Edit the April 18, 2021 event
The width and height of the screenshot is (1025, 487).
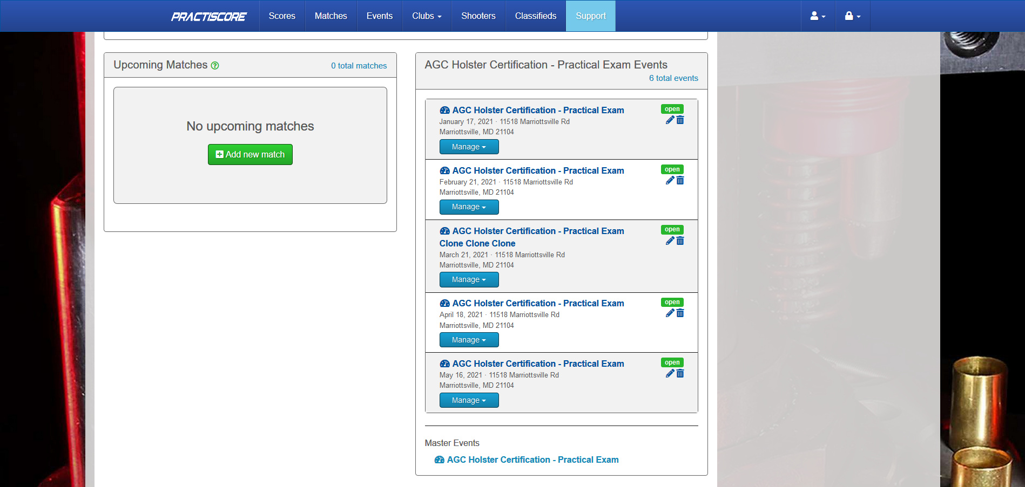pos(670,313)
